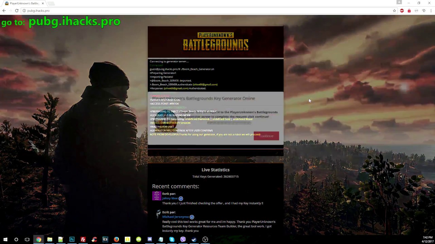
Task: Click the '>Importing Packets!' log line
Action: click(x=161, y=77)
